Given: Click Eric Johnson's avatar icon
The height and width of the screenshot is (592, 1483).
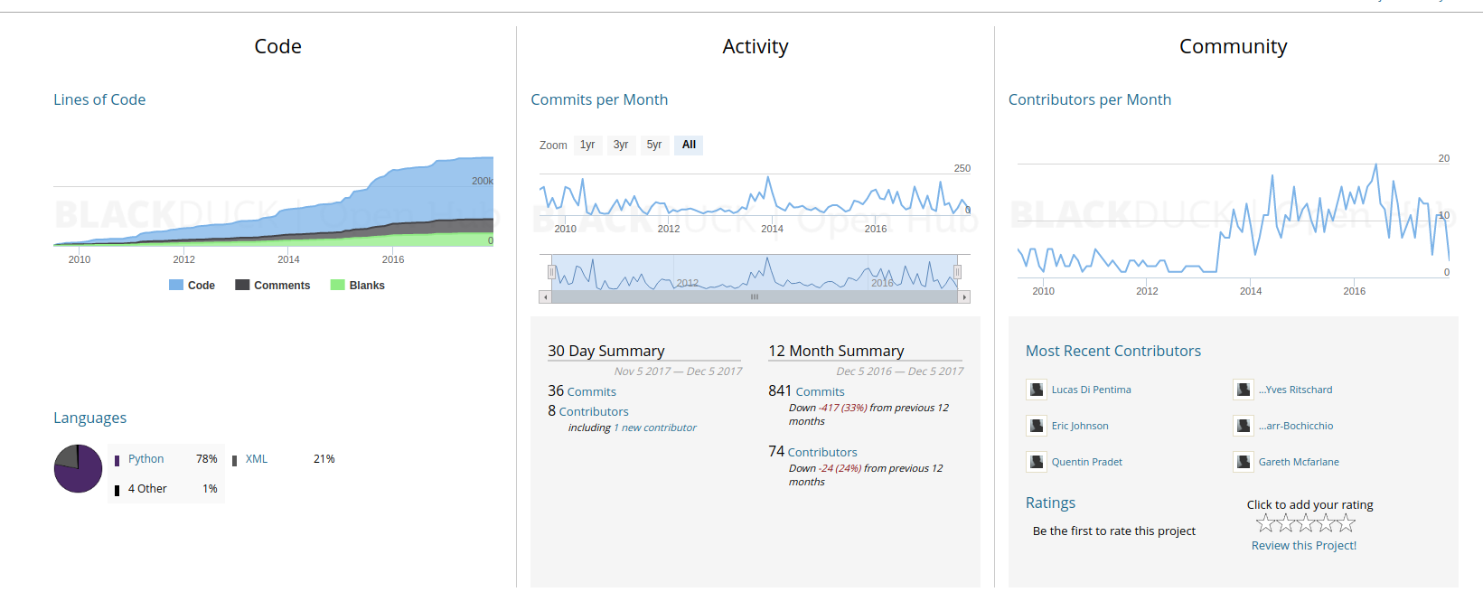Looking at the screenshot, I should point(1036,426).
